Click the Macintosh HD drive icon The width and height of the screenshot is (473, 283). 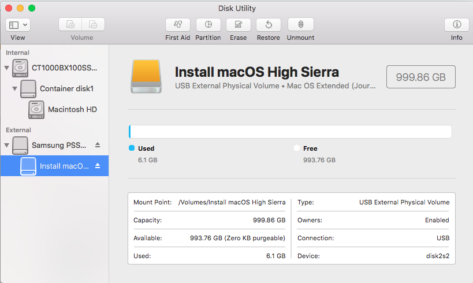(x=36, y=110)
